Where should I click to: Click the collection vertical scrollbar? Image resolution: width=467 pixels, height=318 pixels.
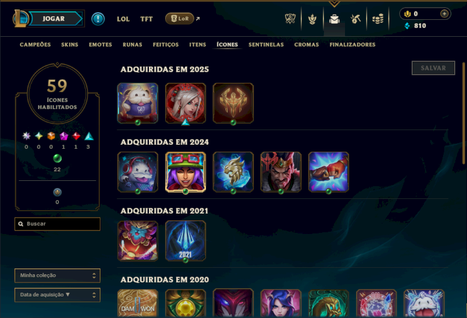tap(463, 113)
